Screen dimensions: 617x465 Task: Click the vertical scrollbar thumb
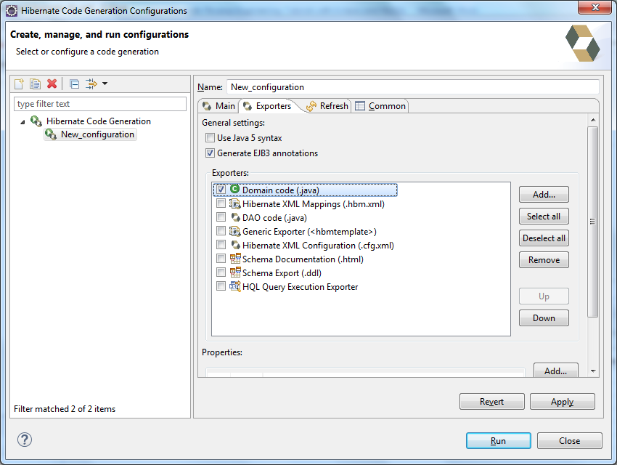point(592,222)
